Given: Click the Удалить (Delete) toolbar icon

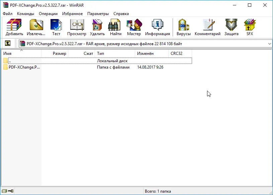Looking at the screenshot, I should [97, 27].
